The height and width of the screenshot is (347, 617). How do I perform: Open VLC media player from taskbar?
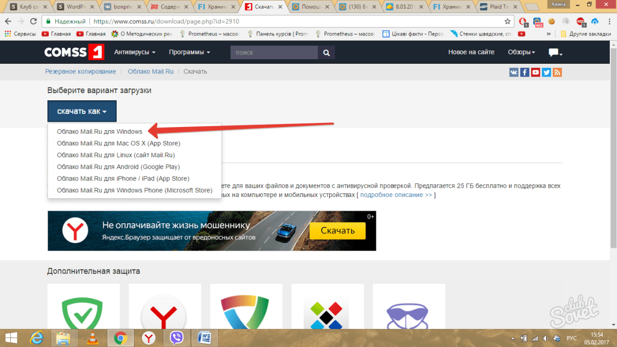click(x=92, y=338)
